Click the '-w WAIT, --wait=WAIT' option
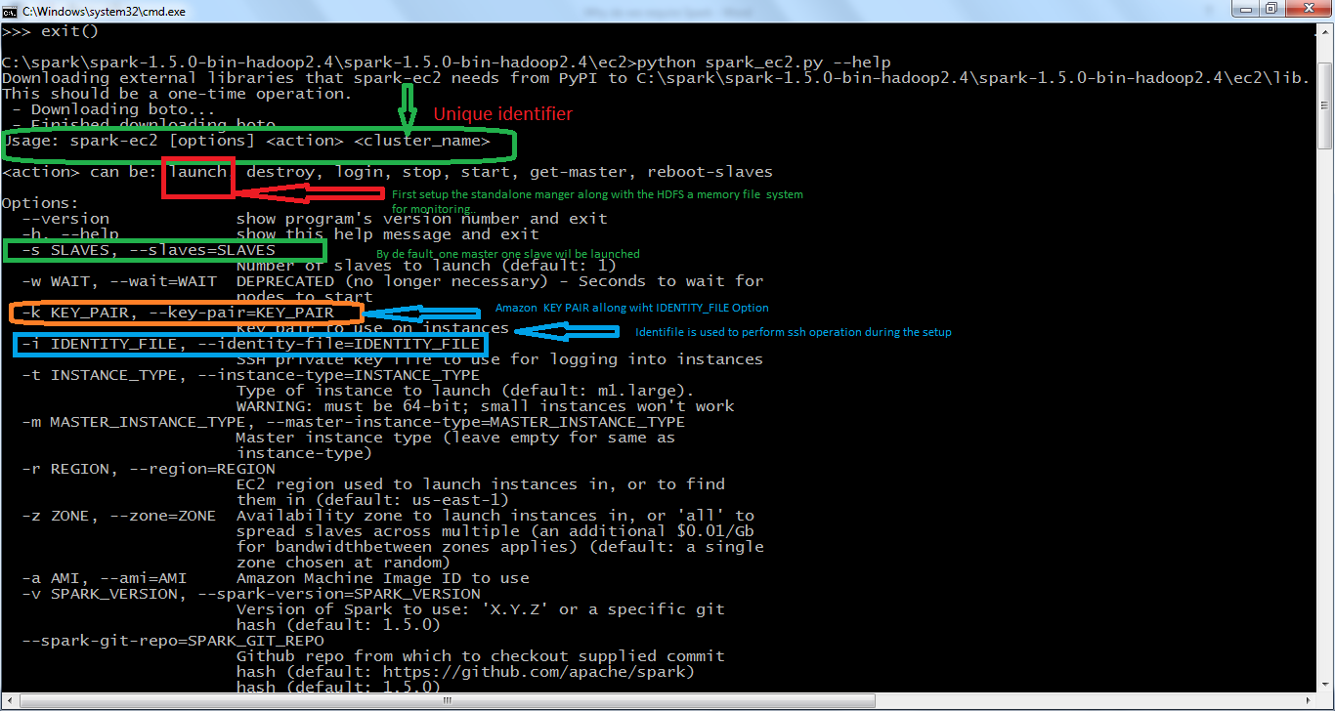Image resolution: width=1335 pixels, height=711 pixels. click(x=118, y=281)
